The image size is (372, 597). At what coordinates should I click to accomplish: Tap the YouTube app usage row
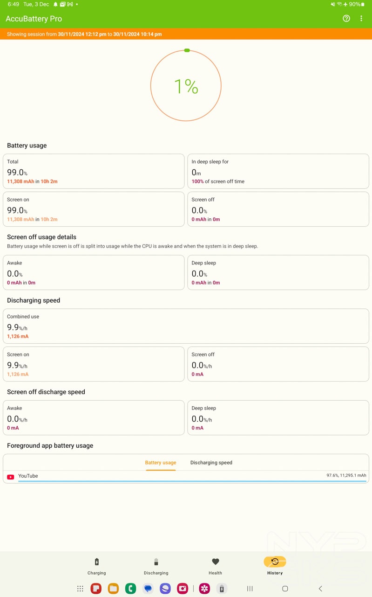186,477
